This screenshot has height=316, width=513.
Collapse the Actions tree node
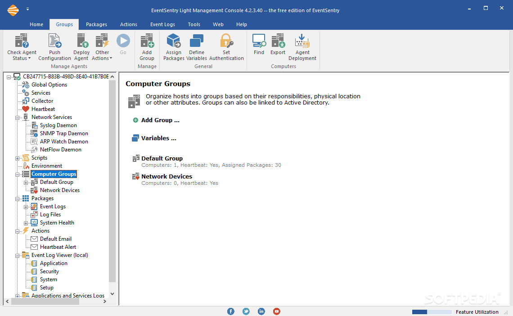[18, 231]
